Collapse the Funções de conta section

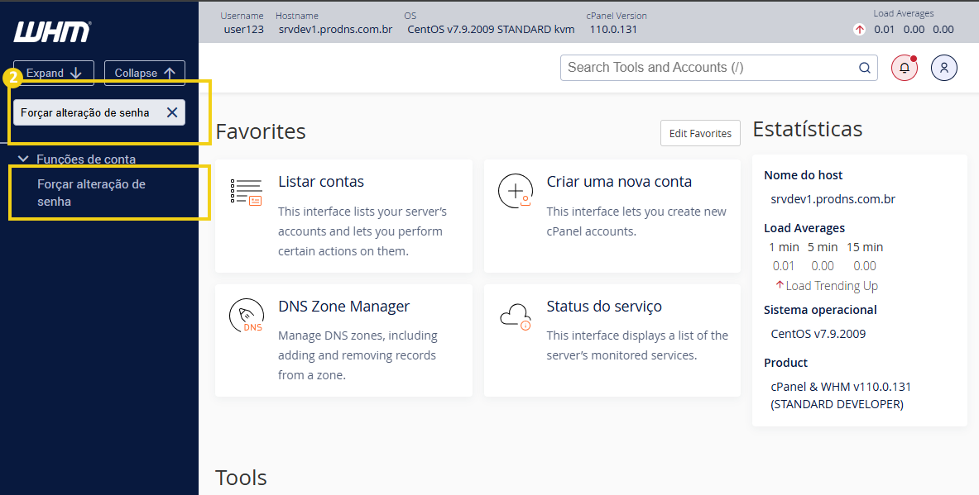24,159
